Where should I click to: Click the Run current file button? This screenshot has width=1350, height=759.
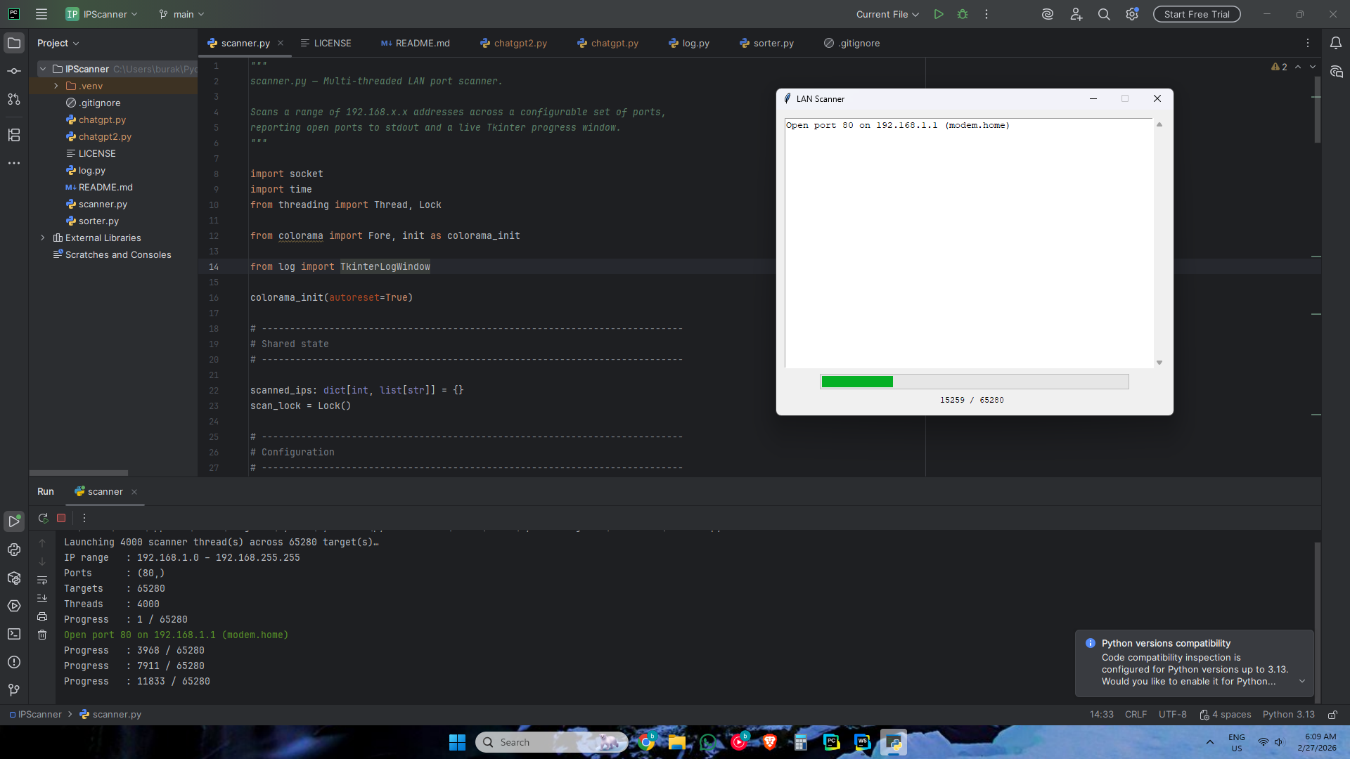939,14
